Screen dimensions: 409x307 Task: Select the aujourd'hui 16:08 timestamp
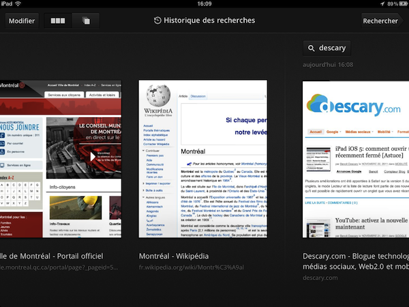328,65
